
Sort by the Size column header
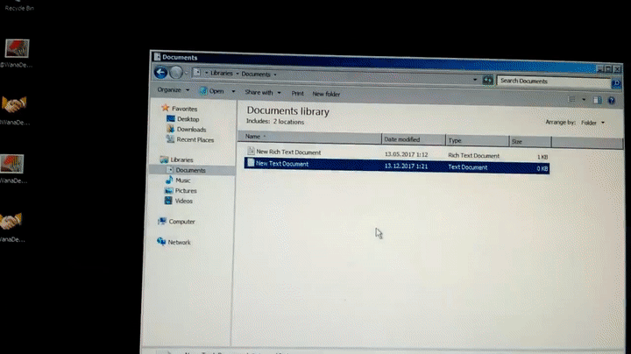pyautogui.click(x=530, y=142)
